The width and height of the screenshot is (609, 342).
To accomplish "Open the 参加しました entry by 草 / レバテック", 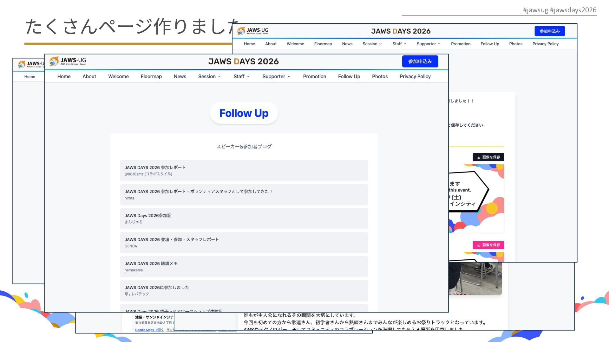I will pyautogui.click(x=244, y=291).
